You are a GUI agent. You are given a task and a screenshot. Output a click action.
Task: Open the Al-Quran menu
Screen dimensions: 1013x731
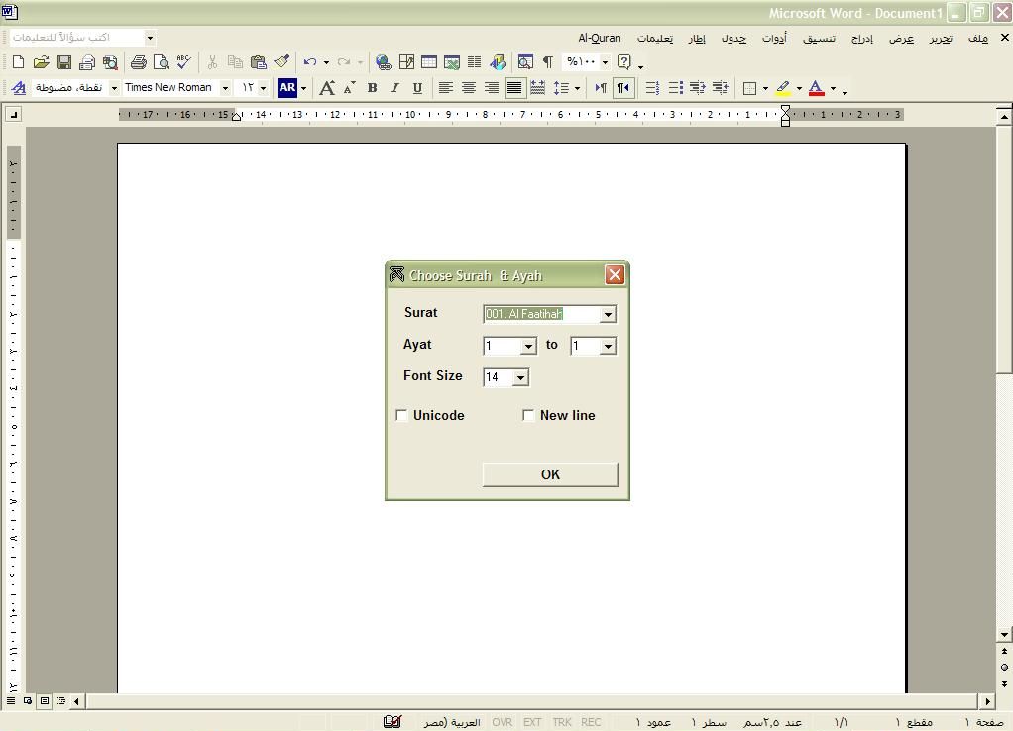point(600,38)
